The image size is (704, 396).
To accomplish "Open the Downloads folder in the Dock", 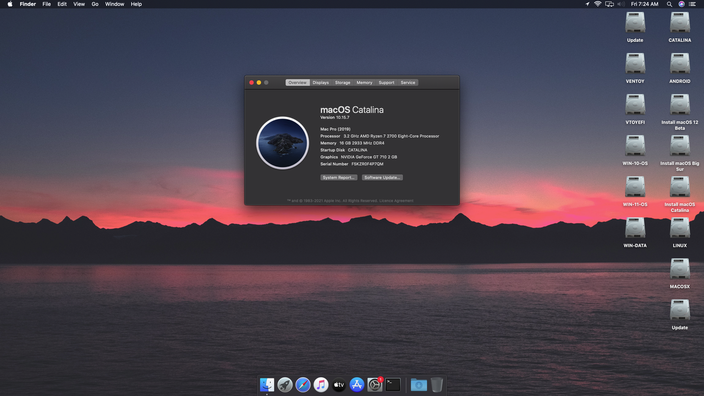I will (418, 384).
